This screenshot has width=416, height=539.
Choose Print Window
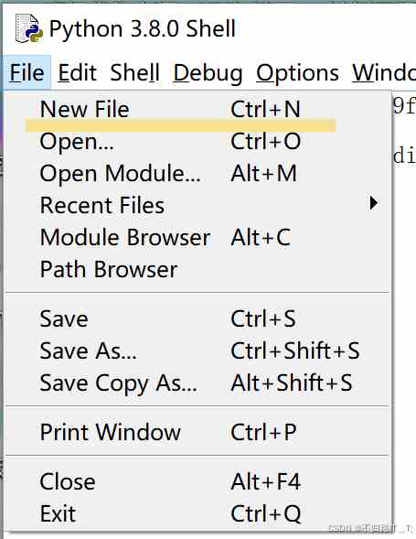pos(197,432)
